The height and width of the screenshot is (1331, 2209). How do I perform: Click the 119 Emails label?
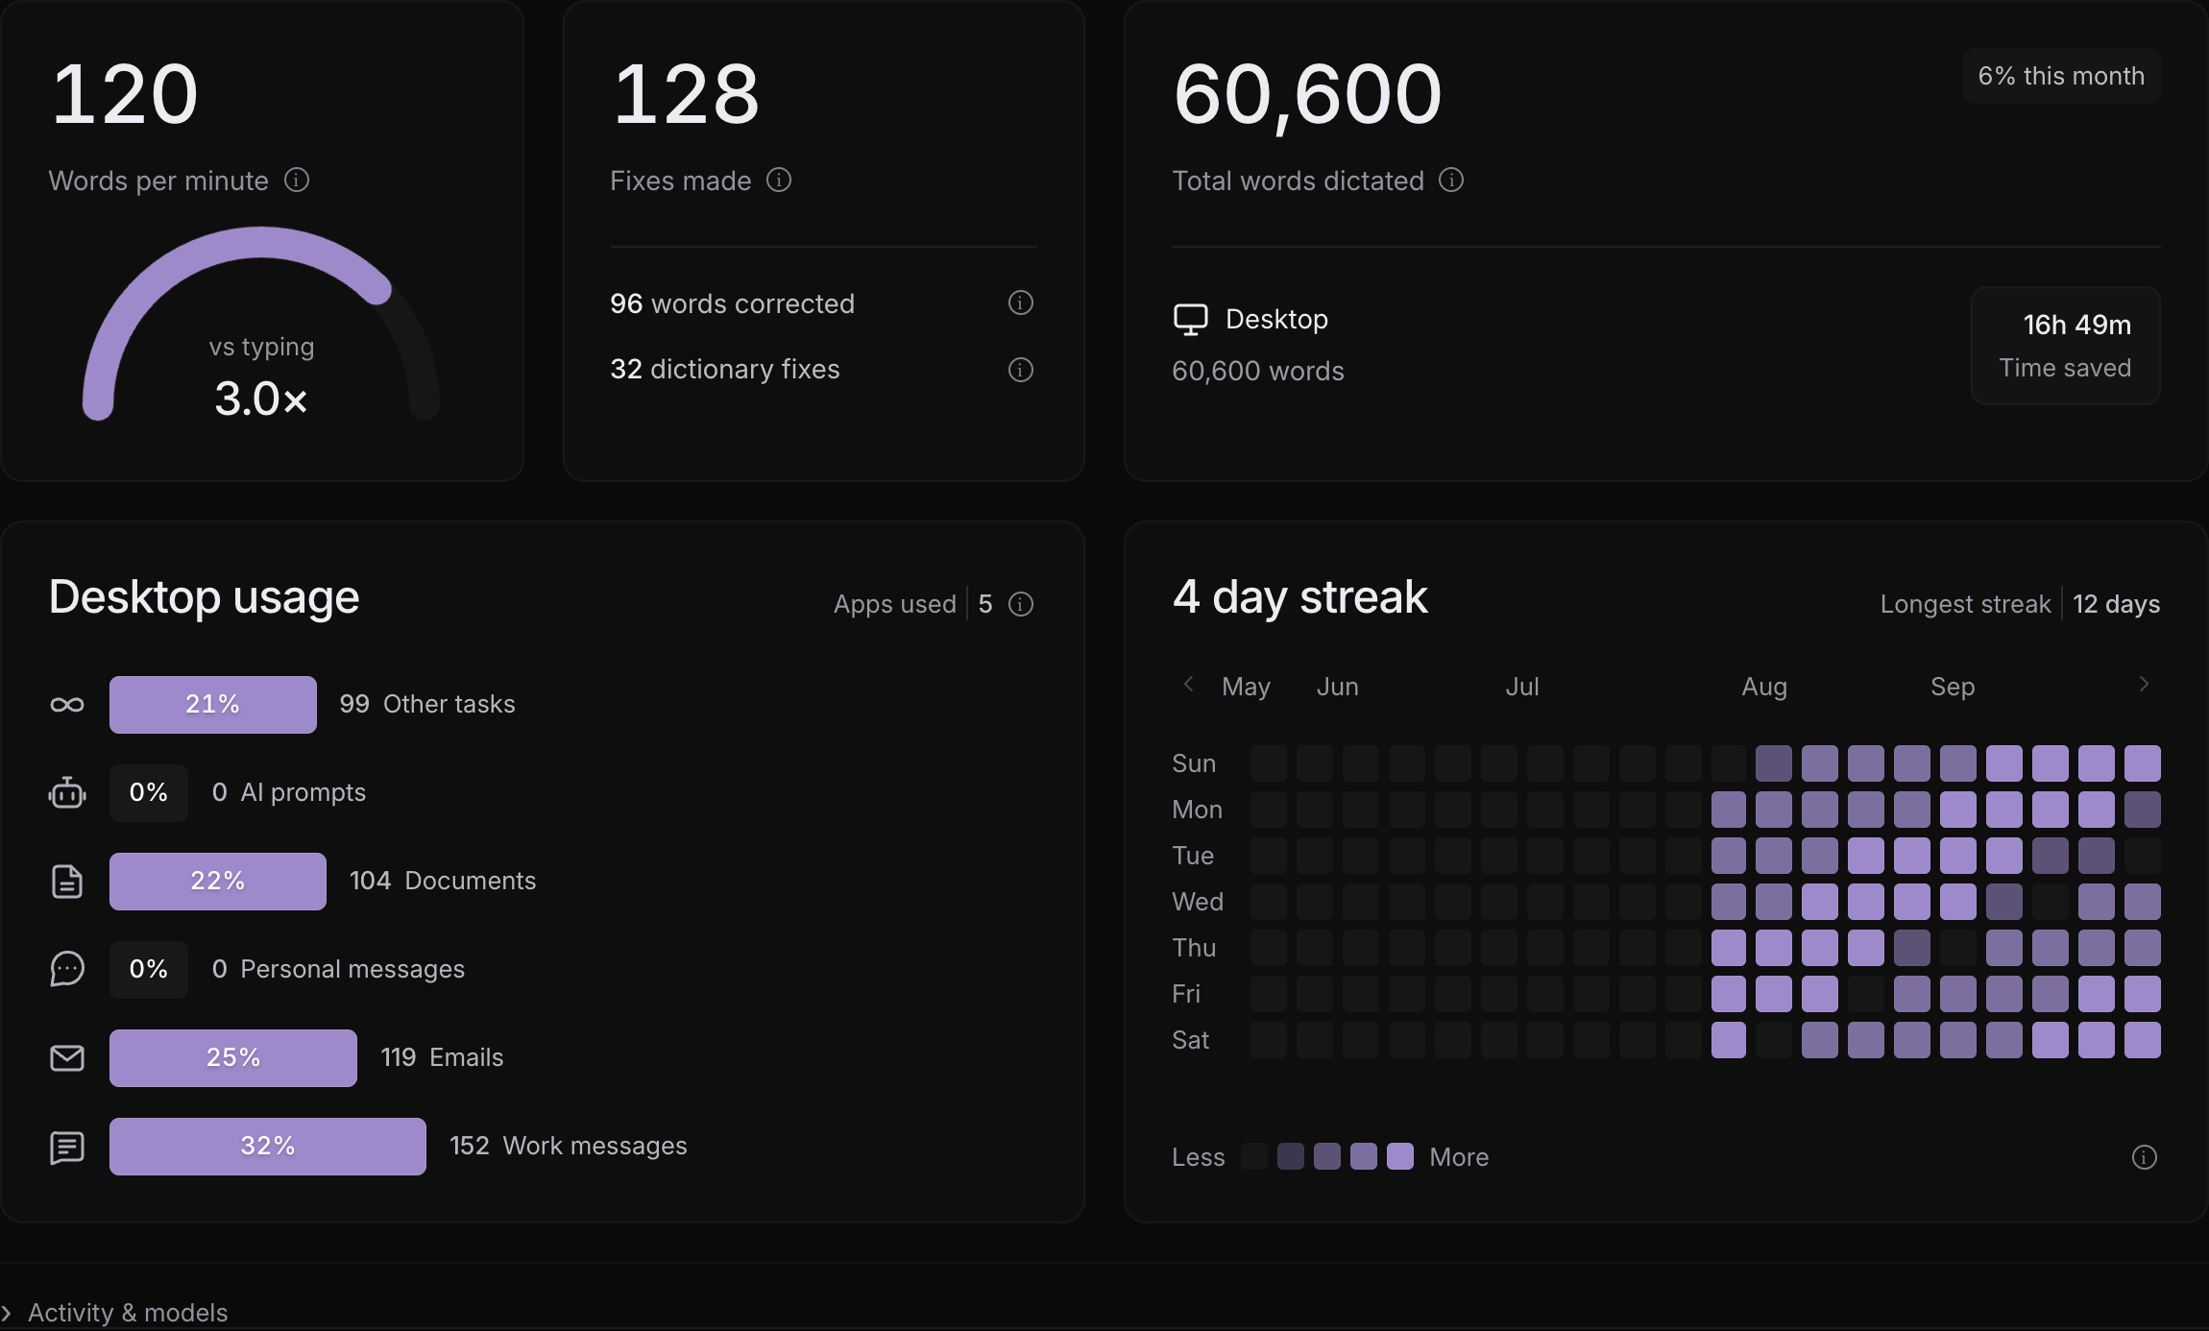click(x=442, y=1057)
